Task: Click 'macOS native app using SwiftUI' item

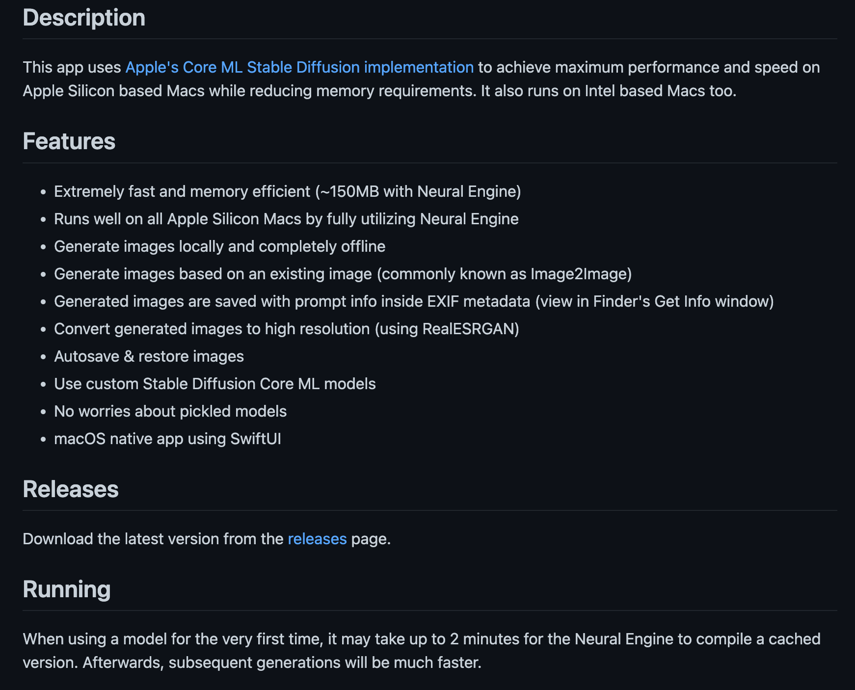Action: (167, 439)
